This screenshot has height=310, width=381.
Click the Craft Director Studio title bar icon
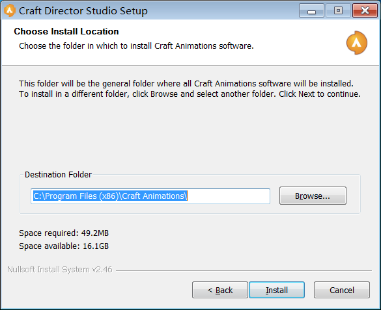tap(10, 10)
